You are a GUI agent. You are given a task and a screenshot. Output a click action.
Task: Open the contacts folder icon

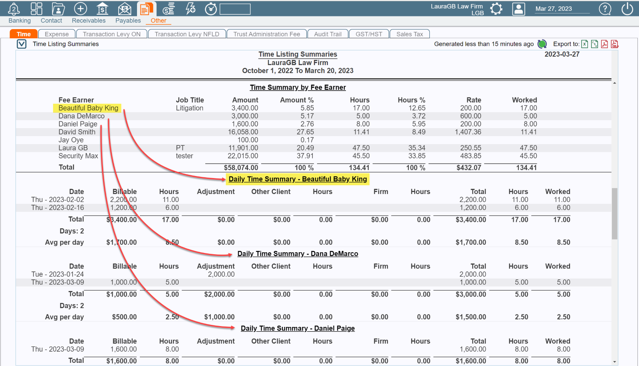point(58,9)
